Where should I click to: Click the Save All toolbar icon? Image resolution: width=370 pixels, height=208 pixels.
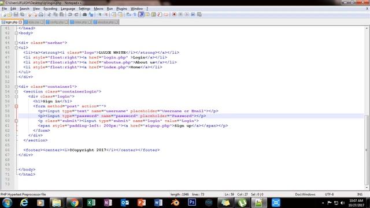point(22,14)
